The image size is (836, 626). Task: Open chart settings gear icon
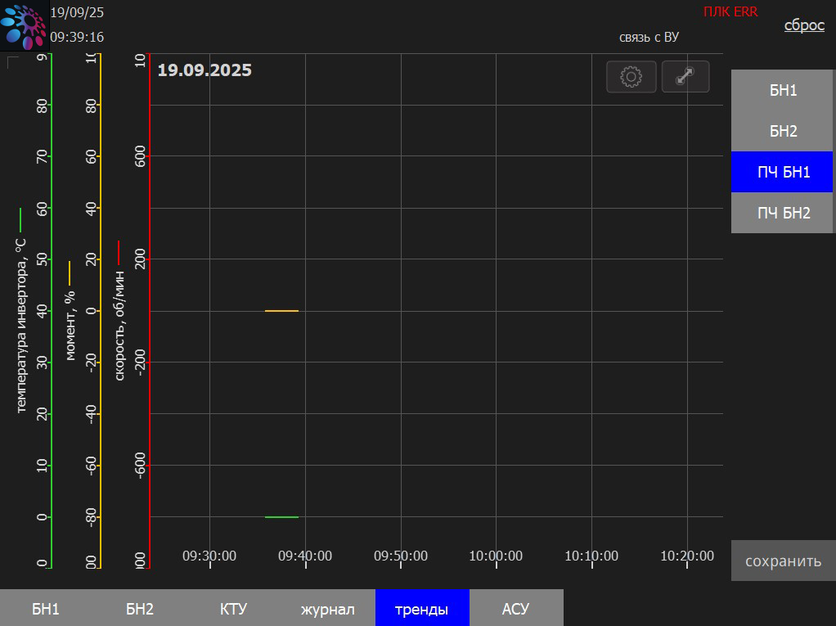coord(631,77)
